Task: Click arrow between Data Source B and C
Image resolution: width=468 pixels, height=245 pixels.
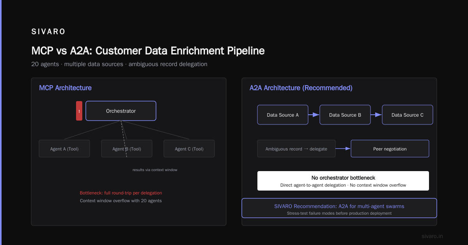Action: point(376,115)
